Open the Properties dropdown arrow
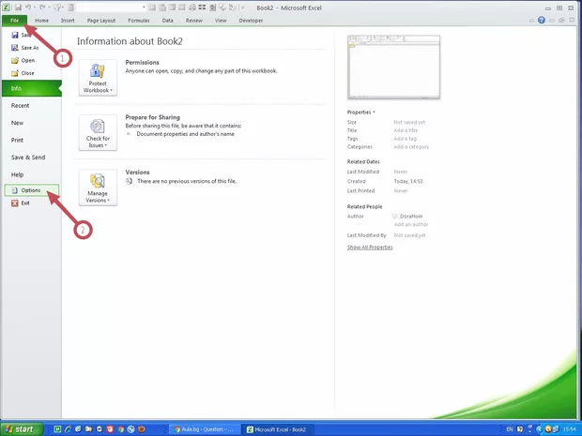The height and width of the screenshot is (436, 582). tap(373, 112)
